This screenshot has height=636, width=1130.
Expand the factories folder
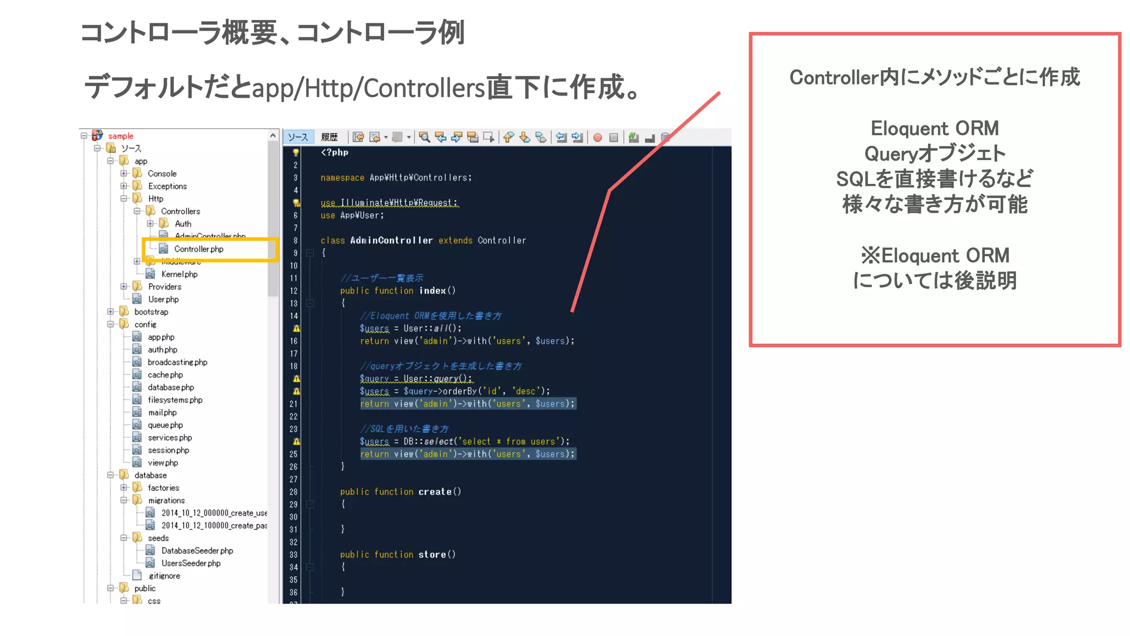click(x=124, y=487)
